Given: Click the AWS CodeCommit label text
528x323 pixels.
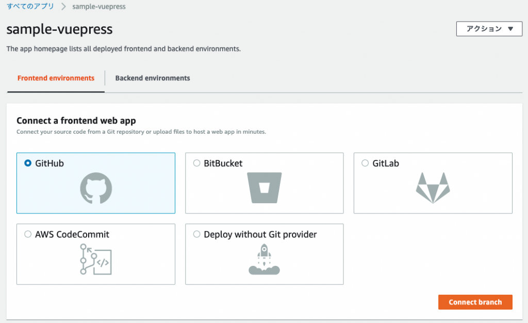Looking at the screenshot, I should coord(72,235).
